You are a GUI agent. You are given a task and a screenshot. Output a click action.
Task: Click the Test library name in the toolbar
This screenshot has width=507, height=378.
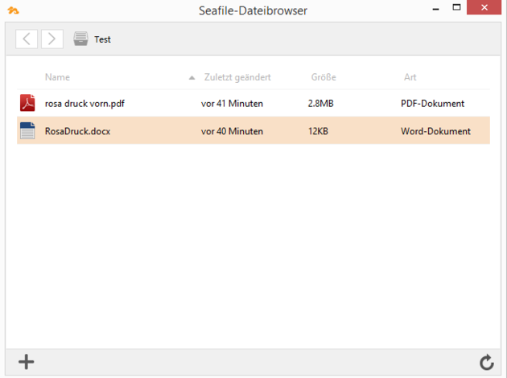102,39
